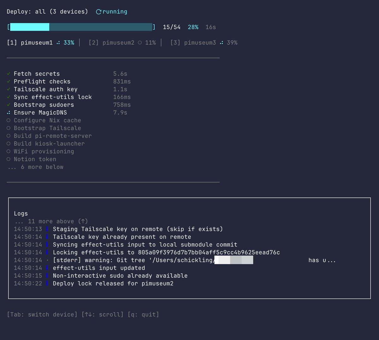
Task: Click info icon on Deploy lock released log
Action: 47,283
